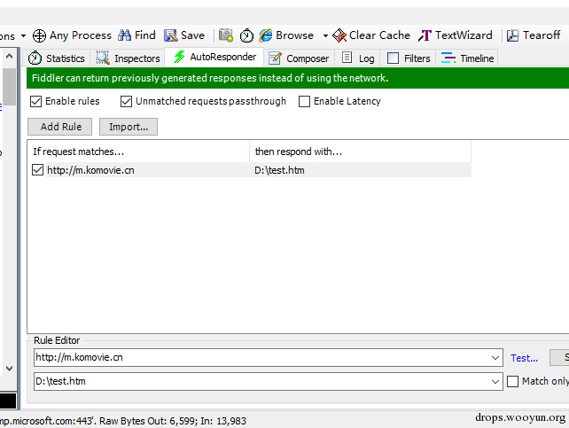The width and height of the screenshot is (569, 428).
Task: Toggle the Enable rules checkbox
Action: click(x=36, y=101)
